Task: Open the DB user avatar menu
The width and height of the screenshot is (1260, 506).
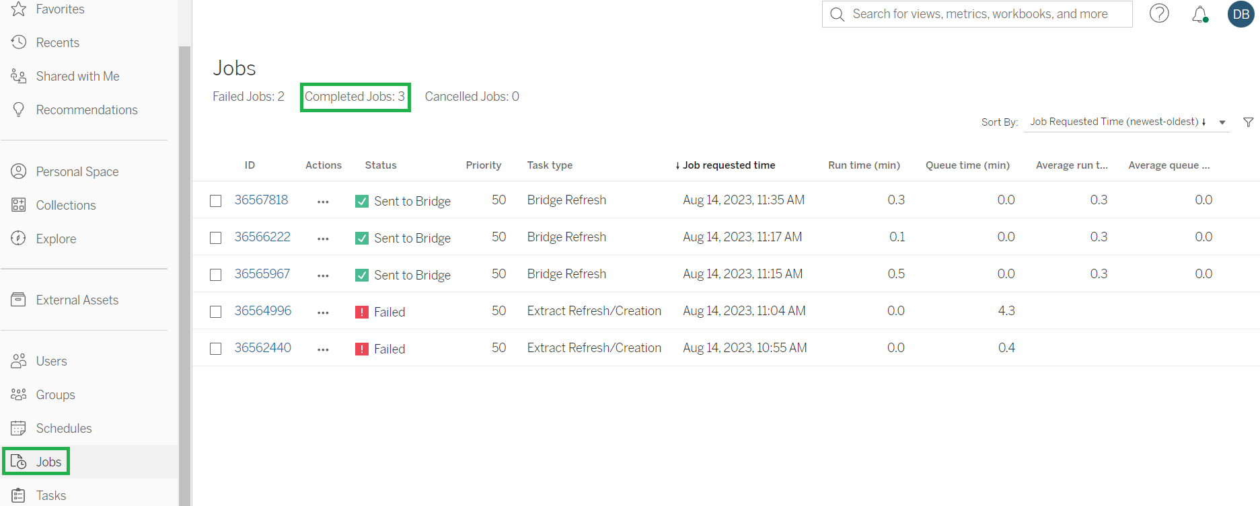Action: (1241, 14)
